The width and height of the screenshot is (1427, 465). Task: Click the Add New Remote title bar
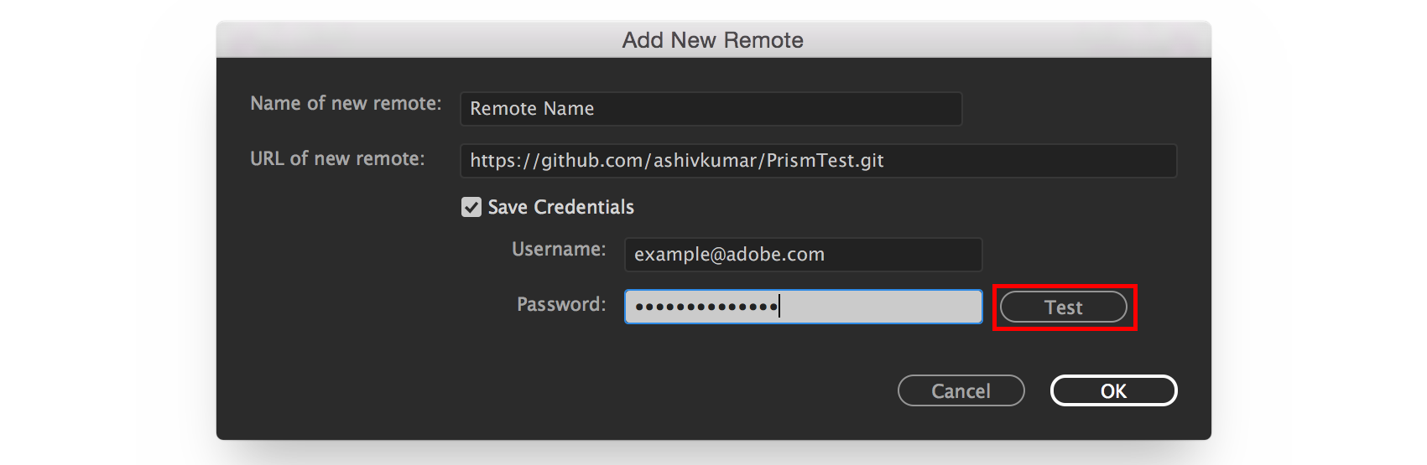point(712,40)
